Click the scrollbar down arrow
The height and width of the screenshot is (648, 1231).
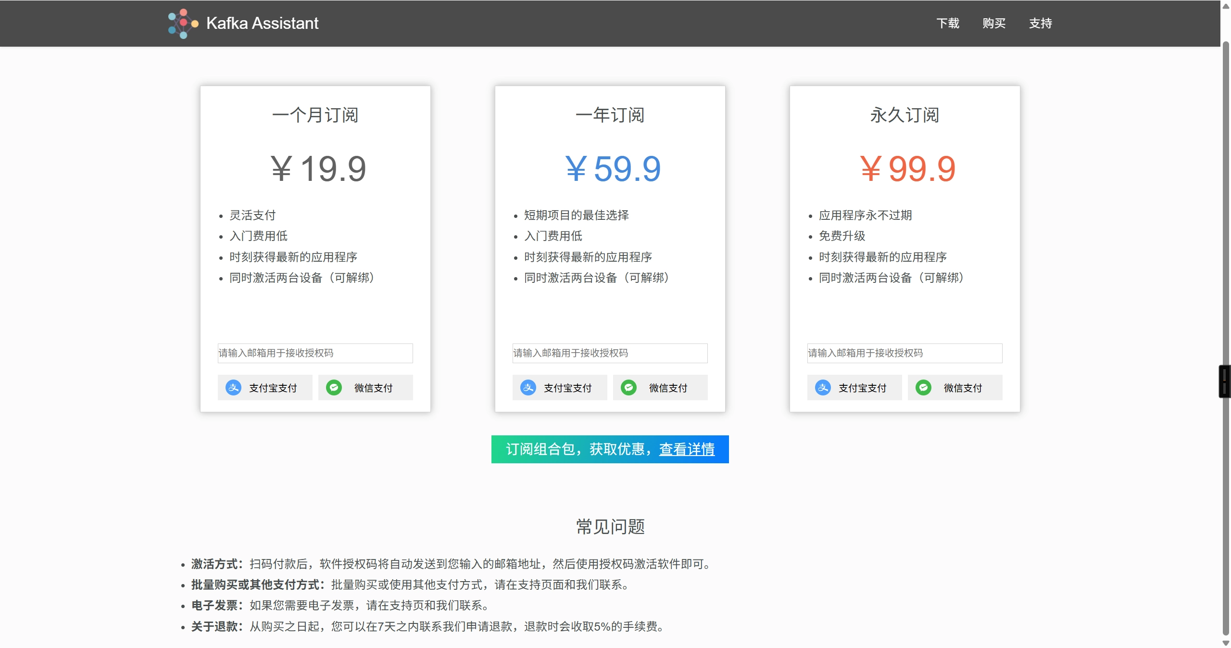click(x=1225, y=643)
